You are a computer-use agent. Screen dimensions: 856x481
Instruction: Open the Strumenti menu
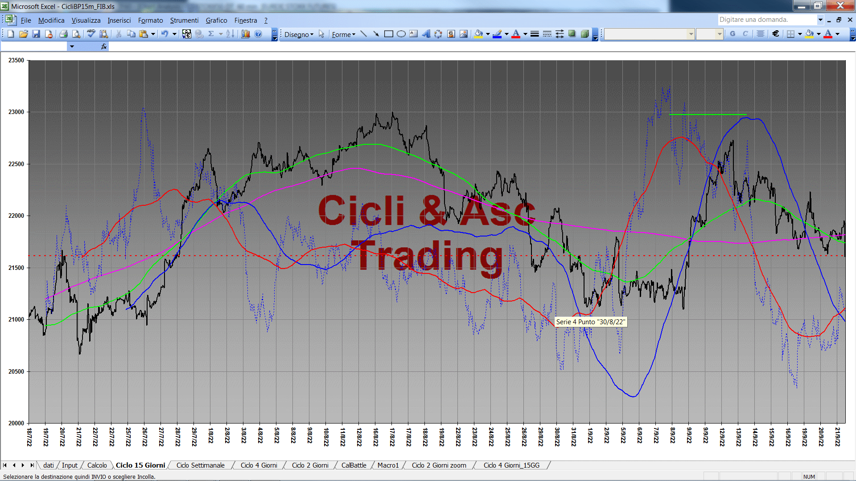(x=184, y=20)
